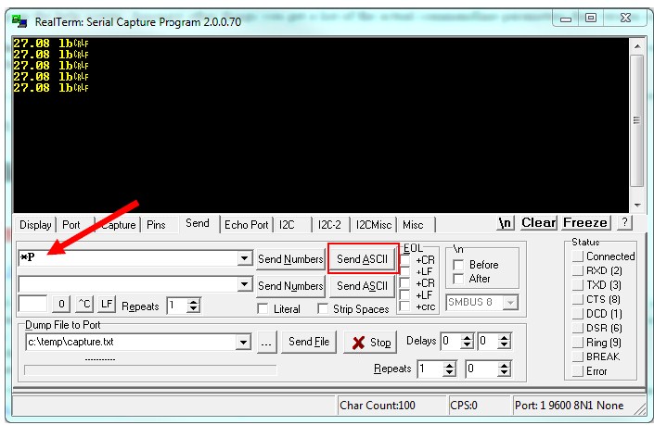This screenshot has height=425, width=654.
Task: Clear the terminal display
Action: pos(539,223)
